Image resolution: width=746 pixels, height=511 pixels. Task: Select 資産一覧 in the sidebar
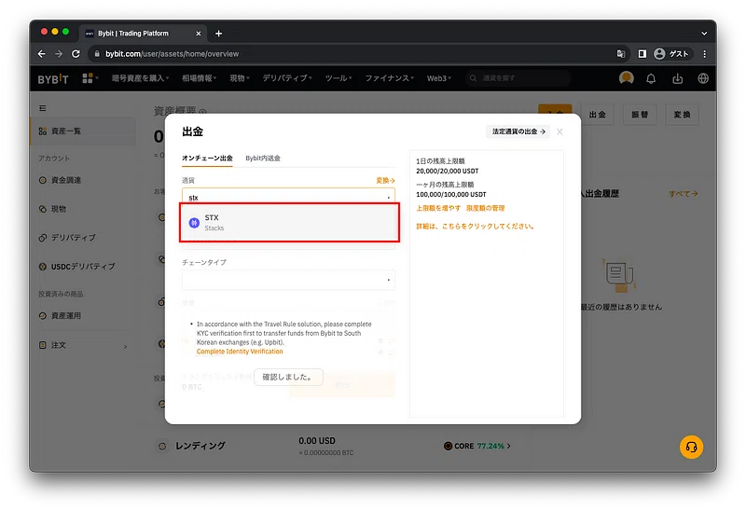[83, 131]
